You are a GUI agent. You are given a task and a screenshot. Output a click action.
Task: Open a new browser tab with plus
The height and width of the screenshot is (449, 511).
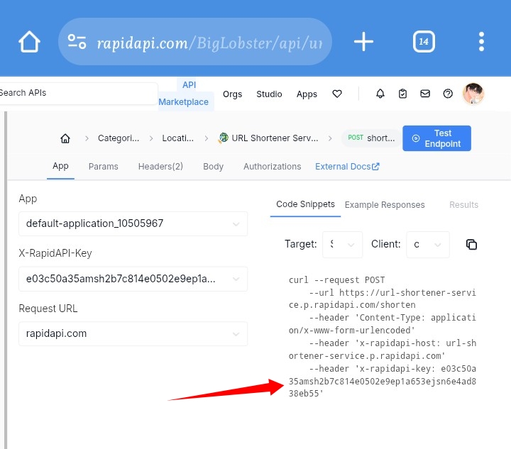(363, 42)
